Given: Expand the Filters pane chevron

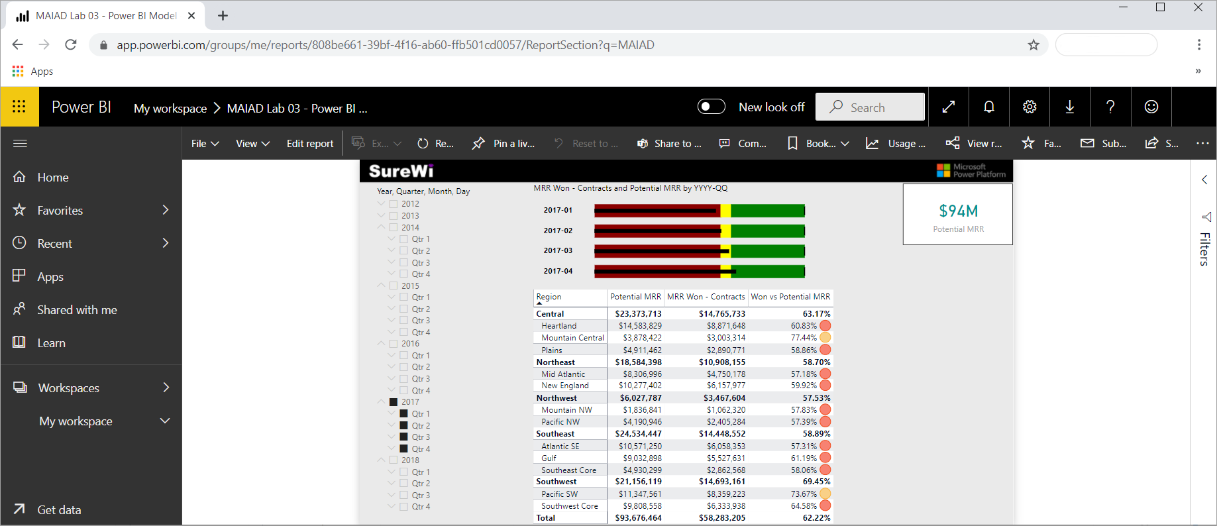Looking at the screenshot, I should click(1204, 180).
